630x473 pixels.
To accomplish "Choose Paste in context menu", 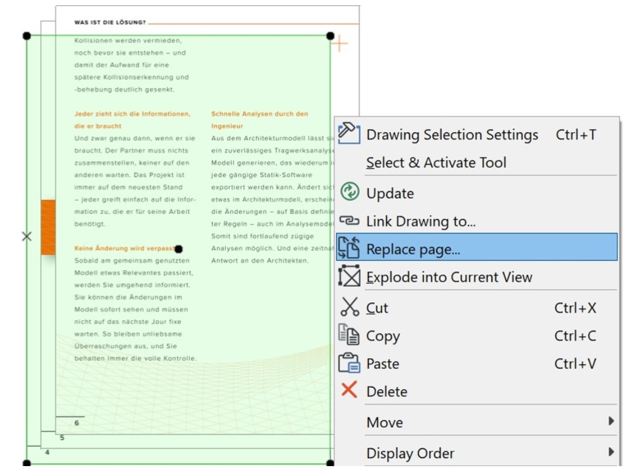I will [x=477, y=363].
